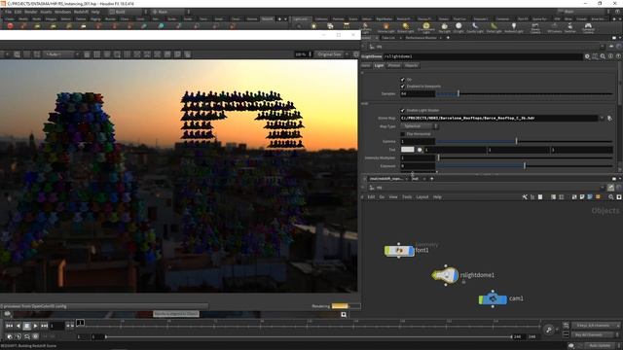Click the Stop playback button

pos(27,326)
